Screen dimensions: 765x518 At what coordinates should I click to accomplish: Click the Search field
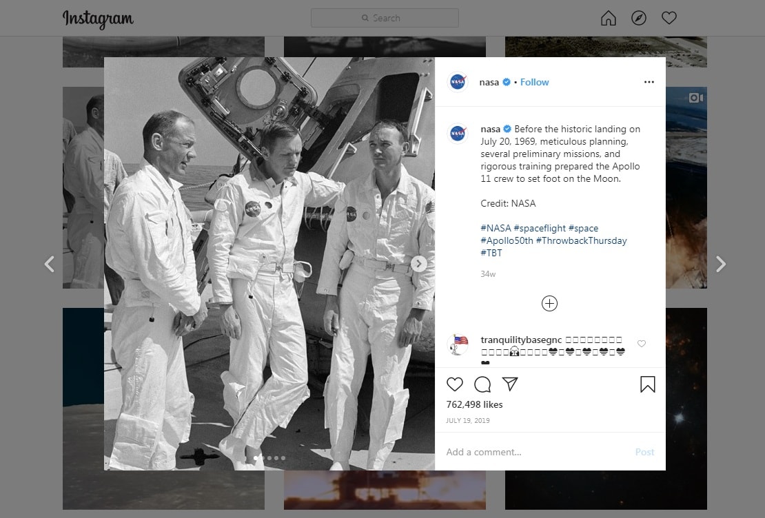click(x=385, y=18)
